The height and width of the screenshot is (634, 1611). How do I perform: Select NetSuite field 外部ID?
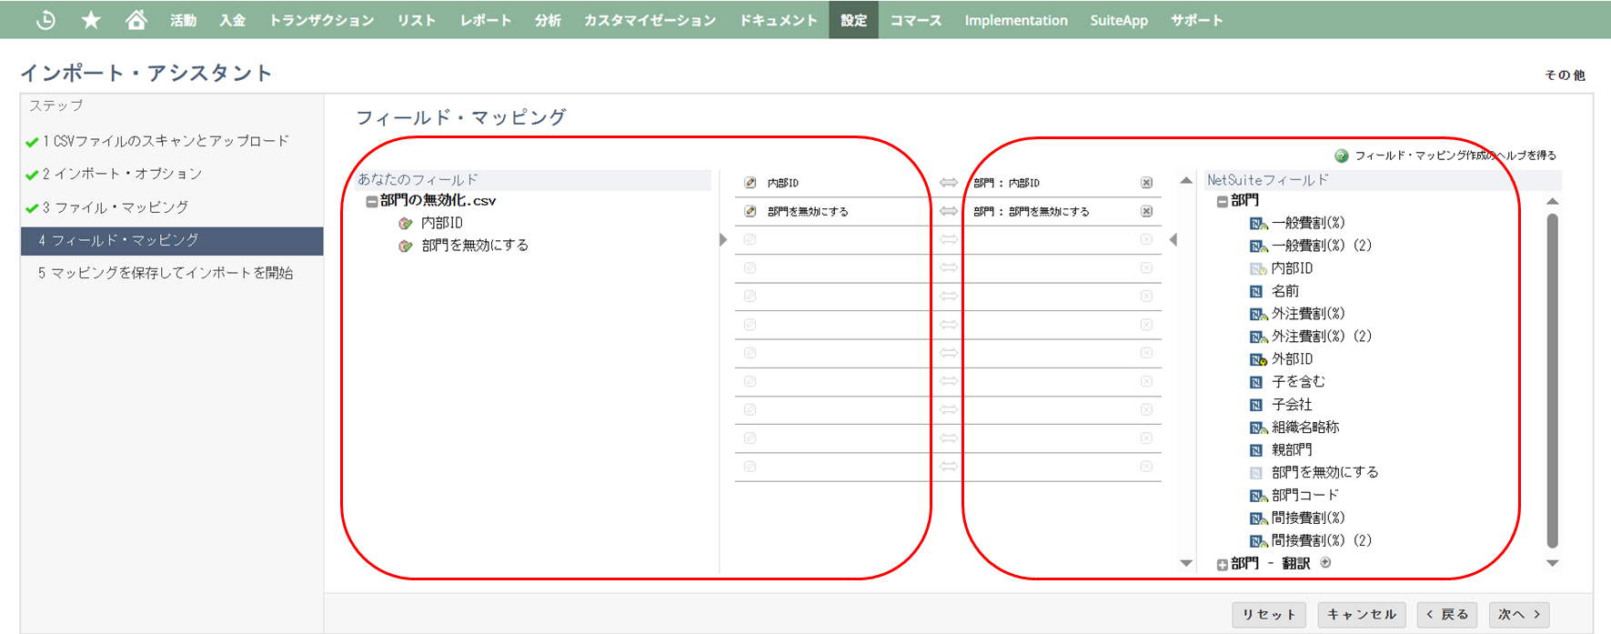pos(1292,359)
